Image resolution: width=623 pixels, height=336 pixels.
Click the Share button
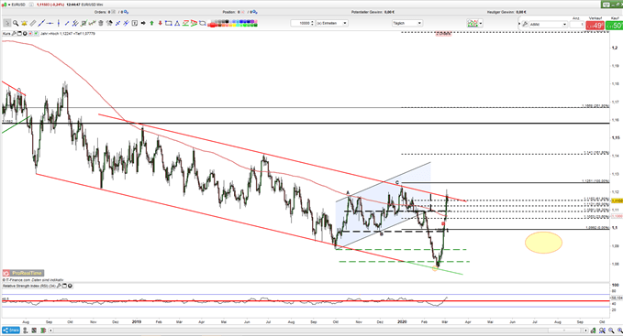tap(11, 331)
